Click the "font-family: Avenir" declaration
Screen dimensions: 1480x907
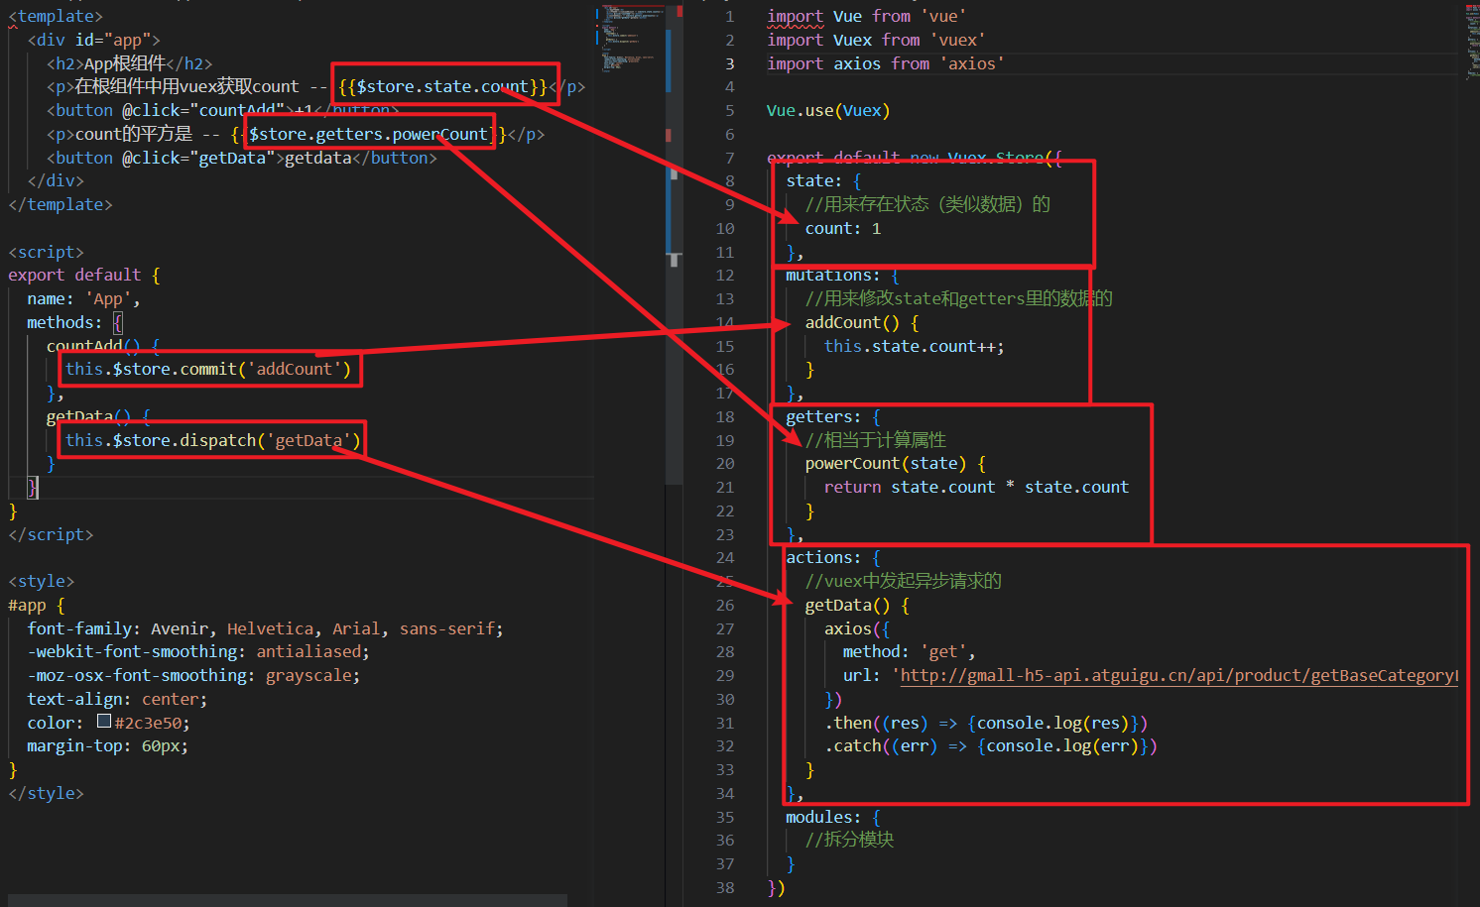point(265,628)
